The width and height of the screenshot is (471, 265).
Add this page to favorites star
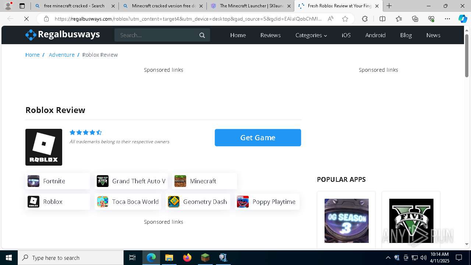(345, 19)
